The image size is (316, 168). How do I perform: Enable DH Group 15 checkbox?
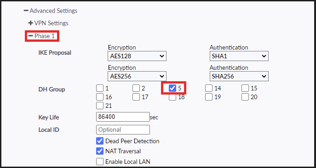pos(245,88)
